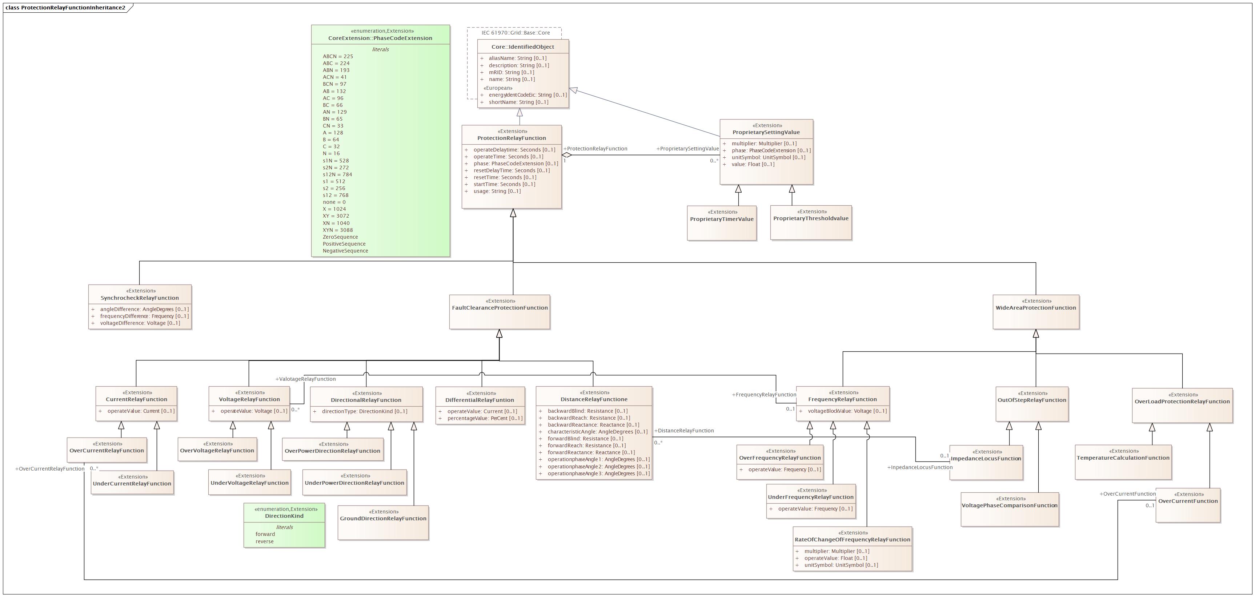Select the OverLoadProtectionRelayFunction class box
The width and height of the screenshot is (1255, 597).
click(x=1182, y=405)
